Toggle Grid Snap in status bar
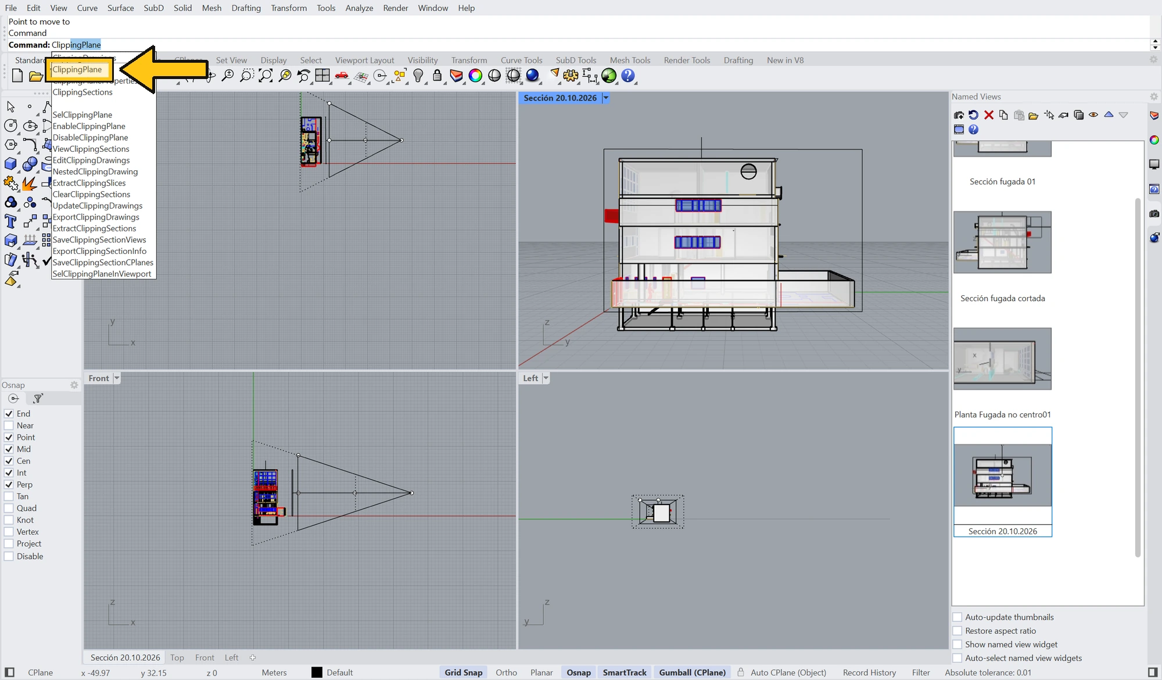Screen dimensions: 1162x680 463,672
